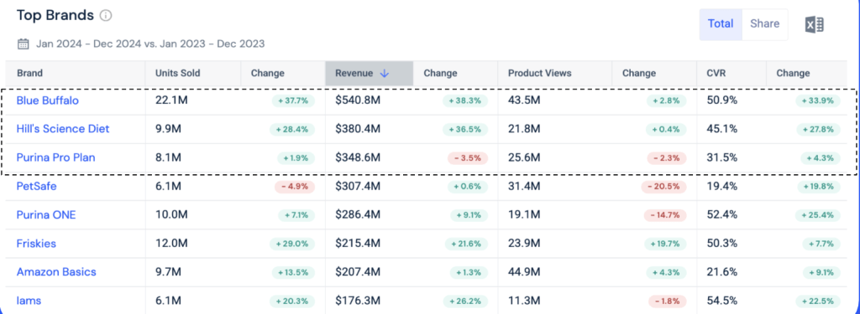Open the Blue Buffalo brand link
860x314 pixels.
48,100
